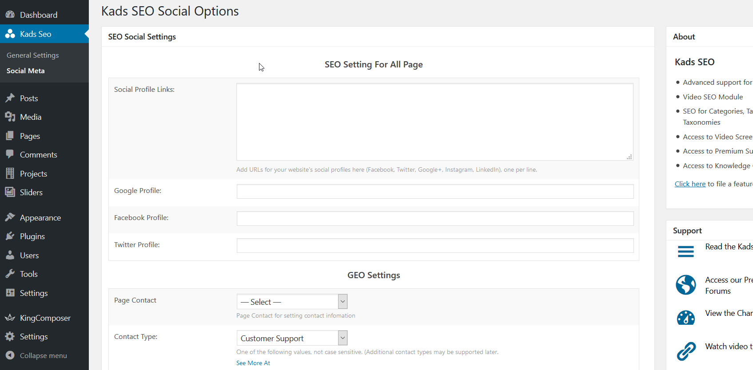Click the 'Click here' feature request link
This screenshot has height=370, width=753.
(690, 184)
